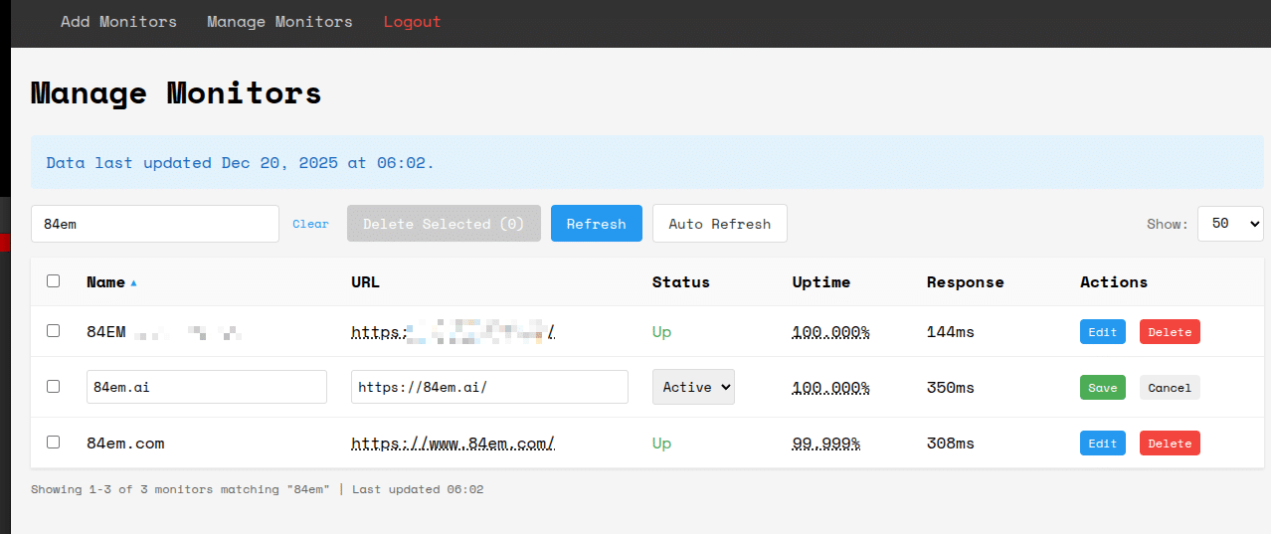Click the 100.000% uptime in 84EM row

pyautogui.click(x=831, y=332)
